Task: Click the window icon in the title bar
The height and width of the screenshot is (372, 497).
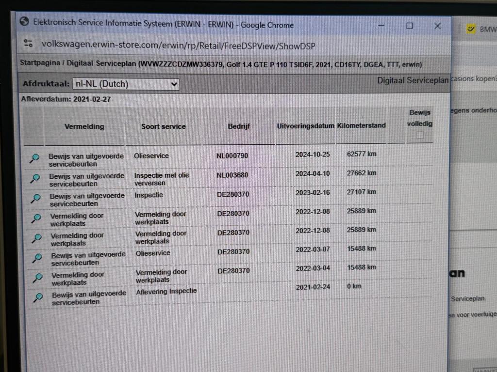Action: (24, 22)
